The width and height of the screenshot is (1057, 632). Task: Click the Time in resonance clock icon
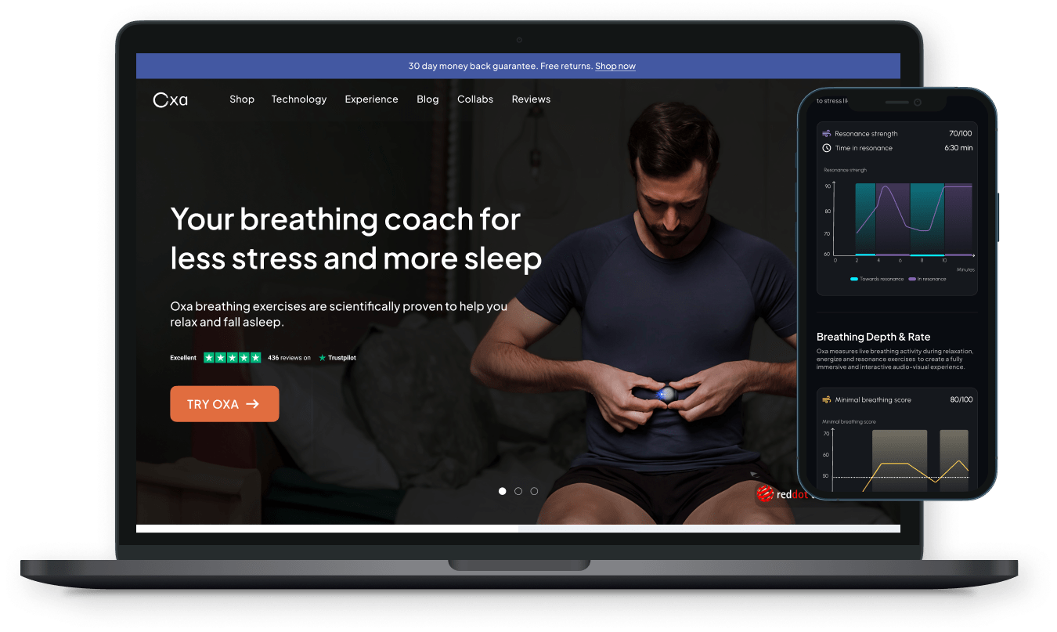pos(827,148)
